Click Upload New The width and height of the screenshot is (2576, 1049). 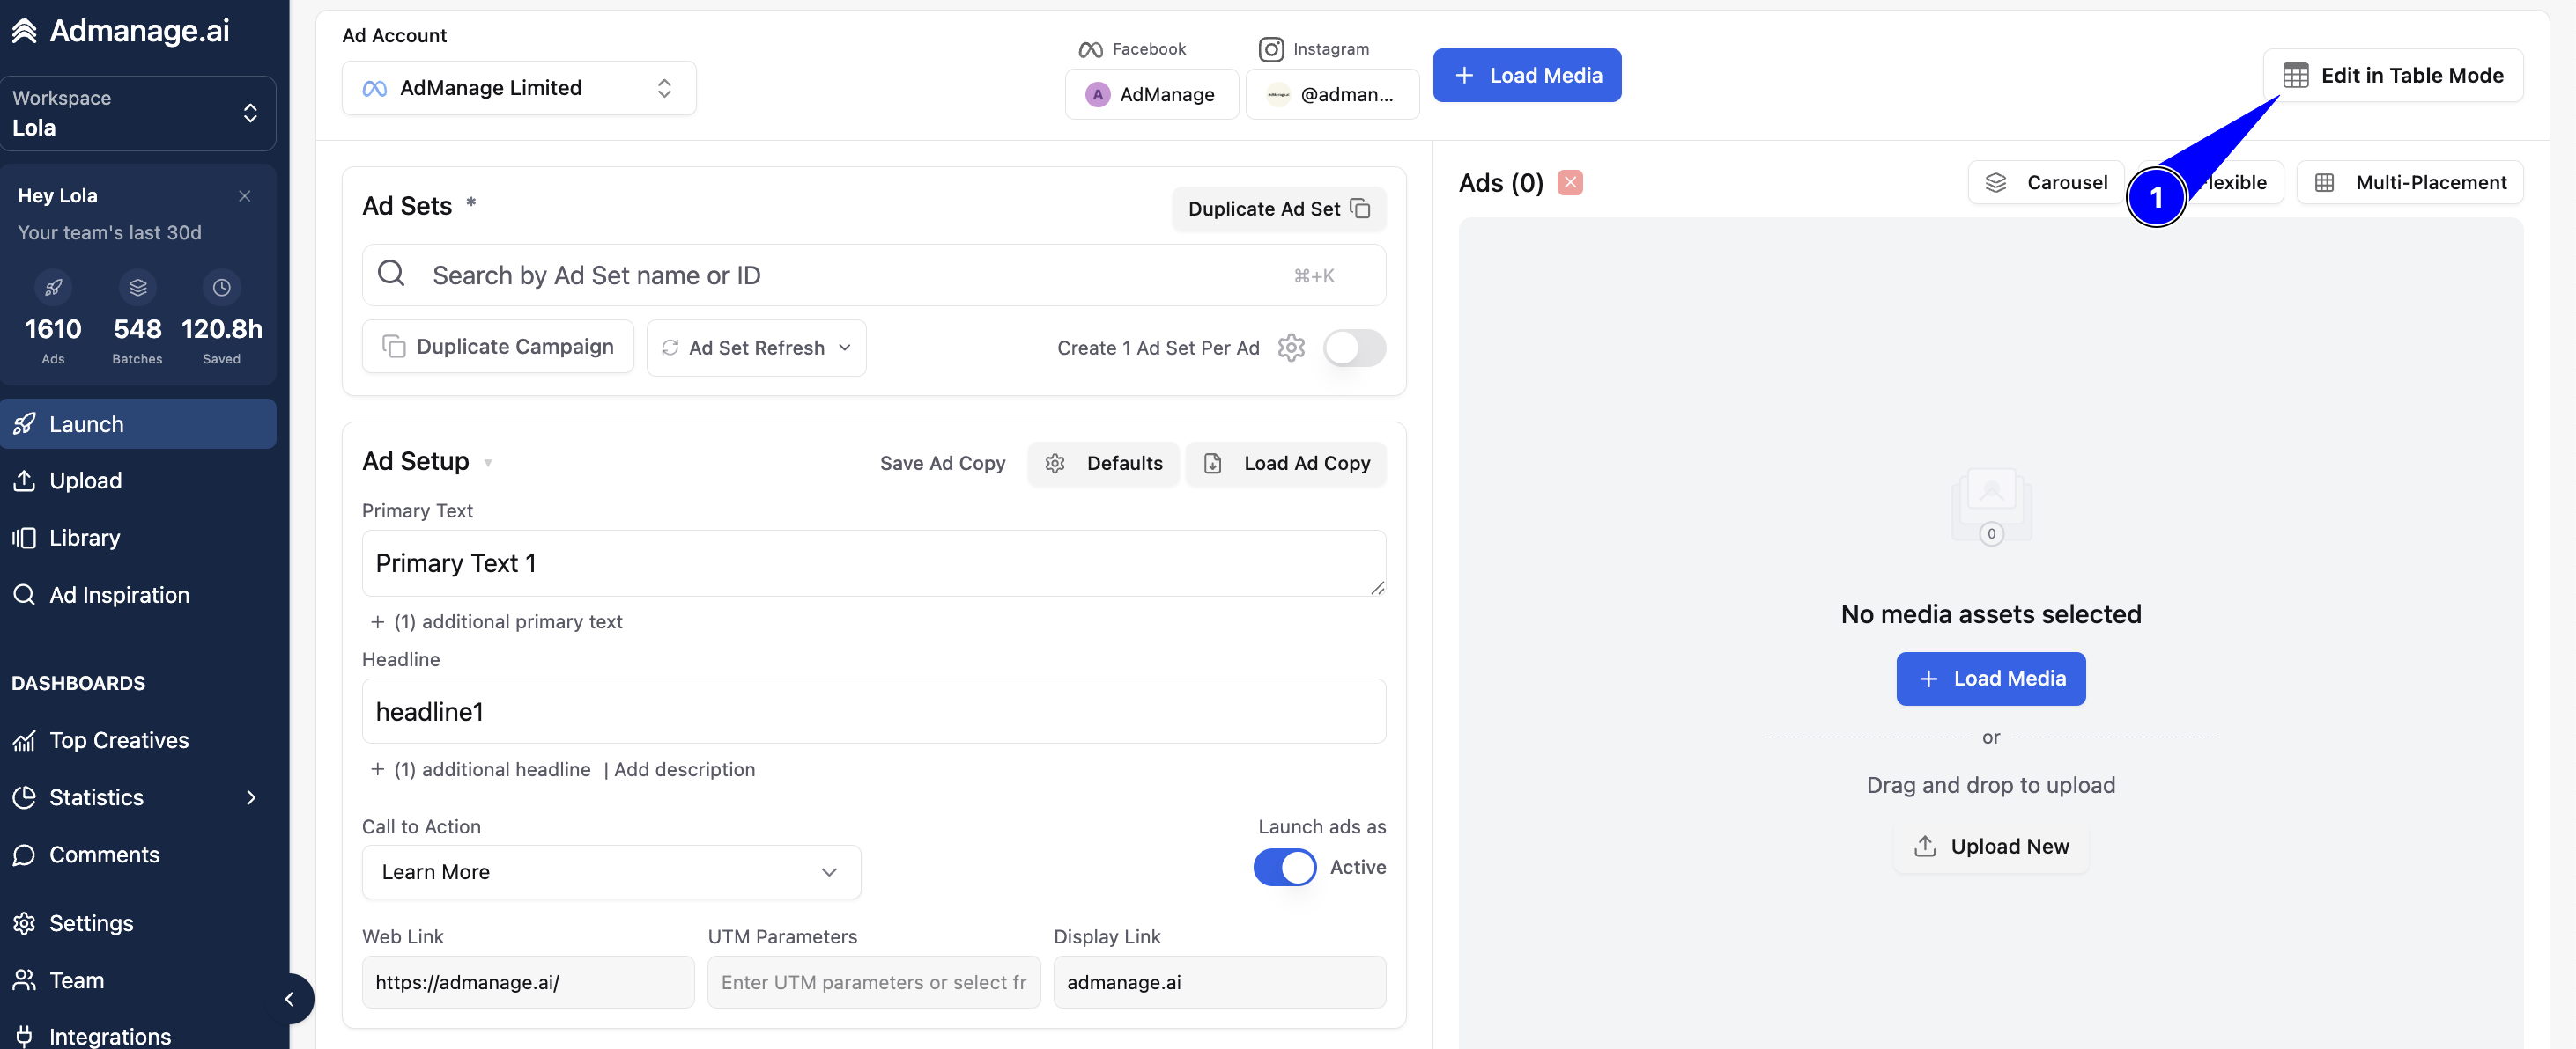click(1991, 847)
